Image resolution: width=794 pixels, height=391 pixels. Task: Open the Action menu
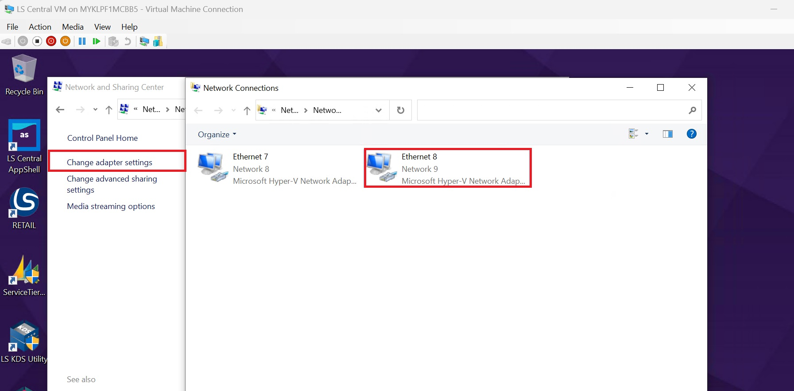point(40,27)
